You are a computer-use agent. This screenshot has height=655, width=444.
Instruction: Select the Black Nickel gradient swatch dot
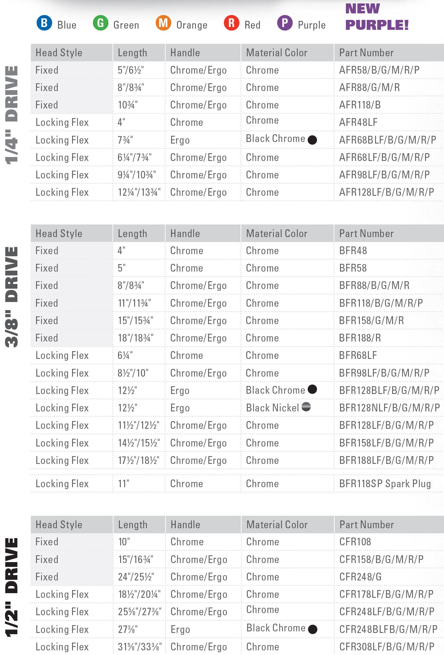click(306, 407)
